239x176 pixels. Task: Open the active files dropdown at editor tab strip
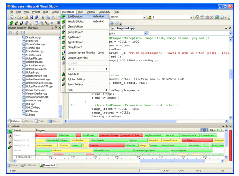click(226, 28)
